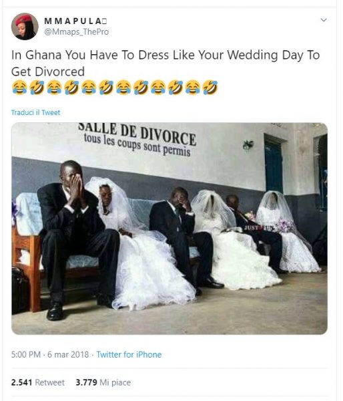343x401 pixels.
Task: Click the 5:00 PM 6 mar 2018 timestamp
Action: [50, 354]
